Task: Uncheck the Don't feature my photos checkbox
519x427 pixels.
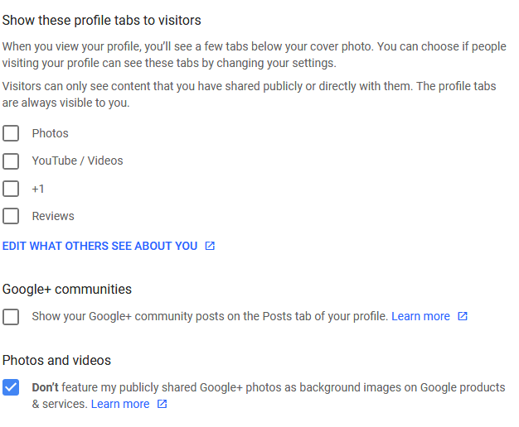Action: click(x=11, y=387)
